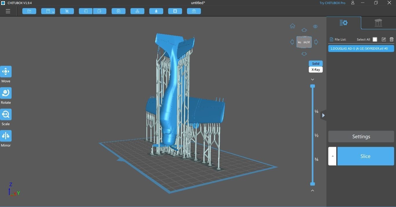Open the user account icon
Screen dimensions: 396x207
tap(353, 3)
